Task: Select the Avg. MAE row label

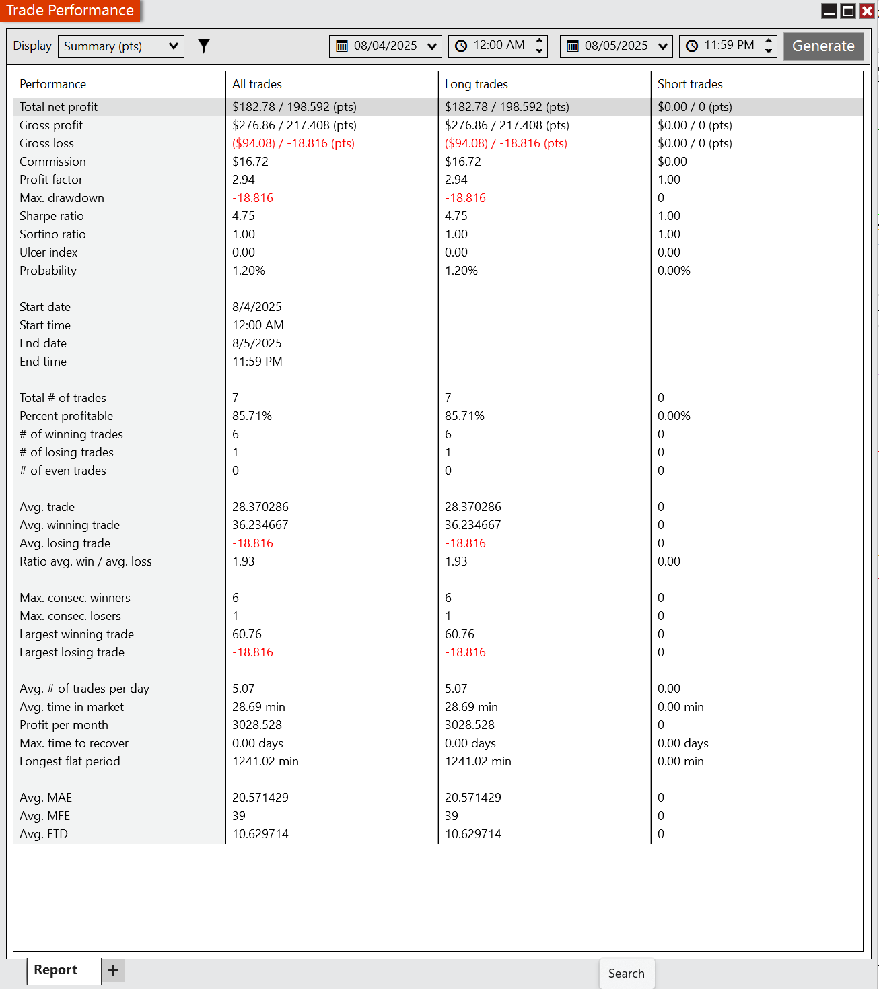Action: [x=46, y=798]
